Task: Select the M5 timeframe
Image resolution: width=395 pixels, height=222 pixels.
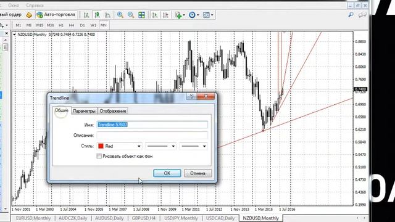Action: pos(29,25)
